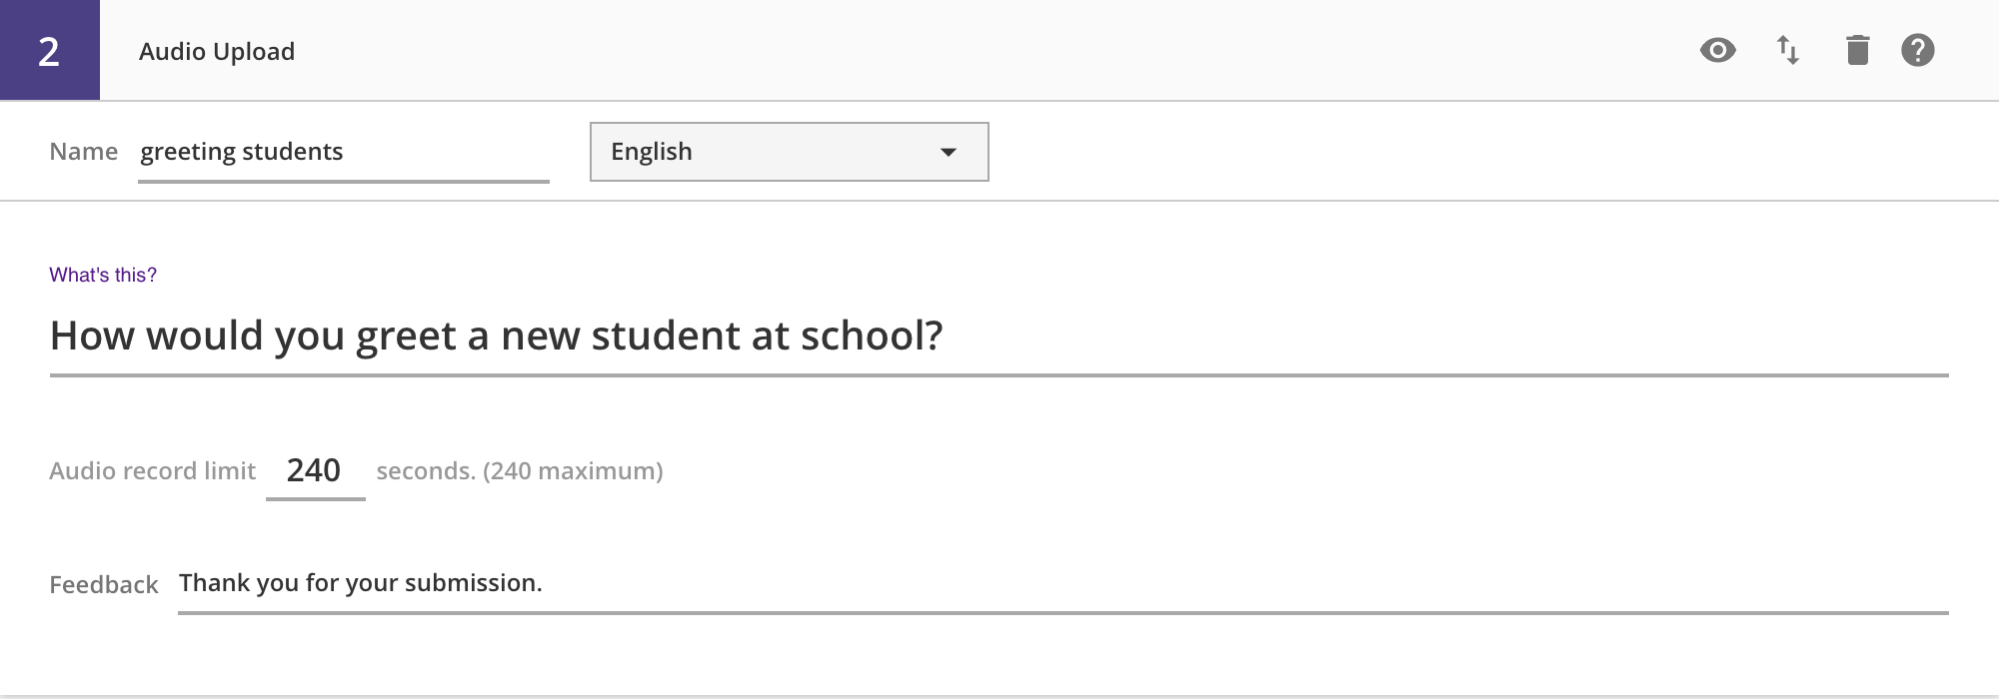Viewport: 1999px width, 699px height.
Task: Click the purple question number 2 badge
Action: coord(49,51)
